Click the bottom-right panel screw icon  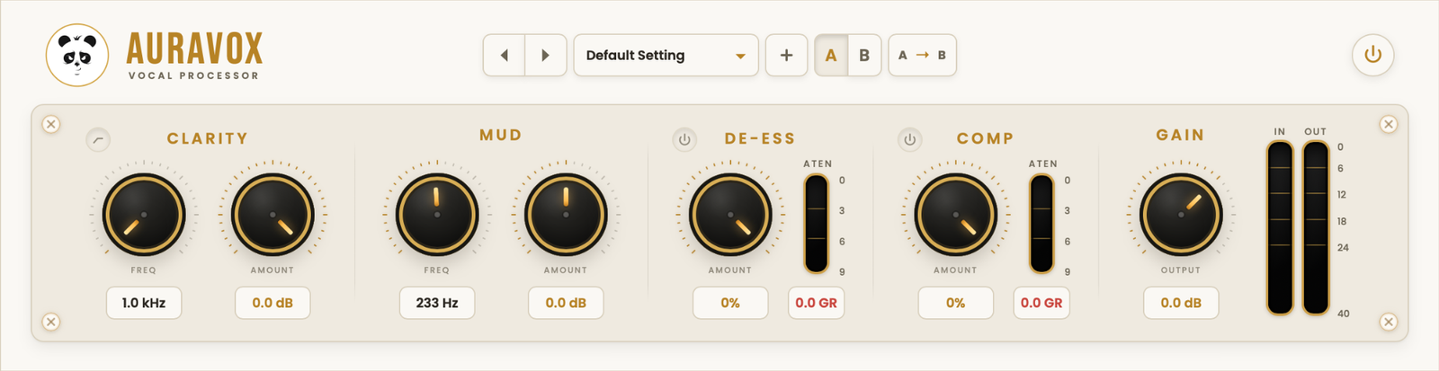pyautogui.click(x=1389, y=322)
